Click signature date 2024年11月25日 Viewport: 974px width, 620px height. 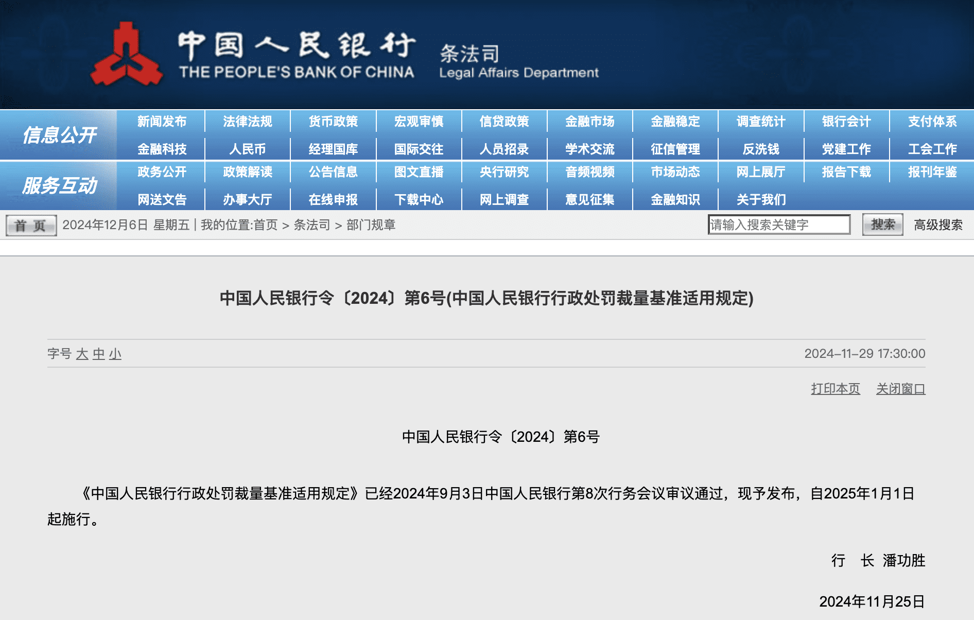point(872,601)
